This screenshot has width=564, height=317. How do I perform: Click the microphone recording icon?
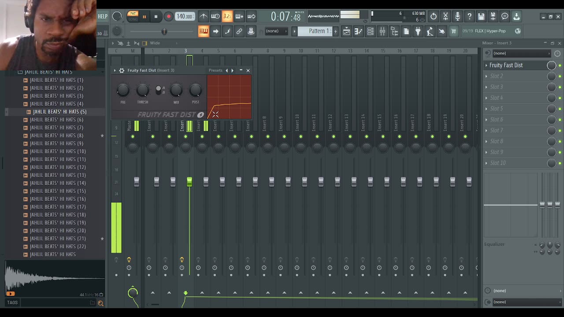point(457,16)
